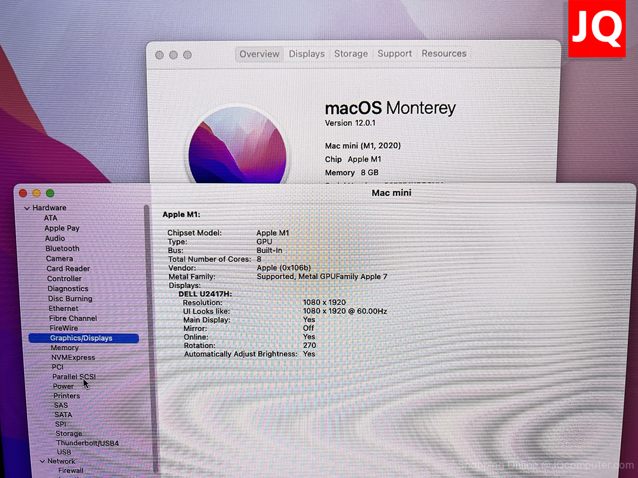Click Mac mini (M1, 2020) text
The image size is (638, 478).
point(363,146)
